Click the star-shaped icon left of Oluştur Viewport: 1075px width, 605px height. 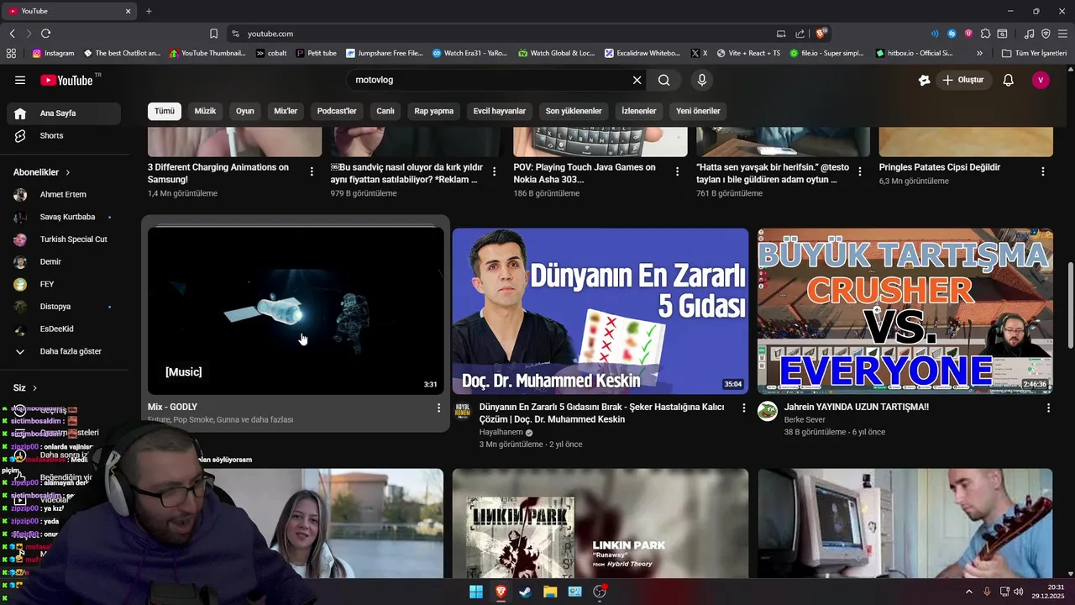(x=925, y=80)
